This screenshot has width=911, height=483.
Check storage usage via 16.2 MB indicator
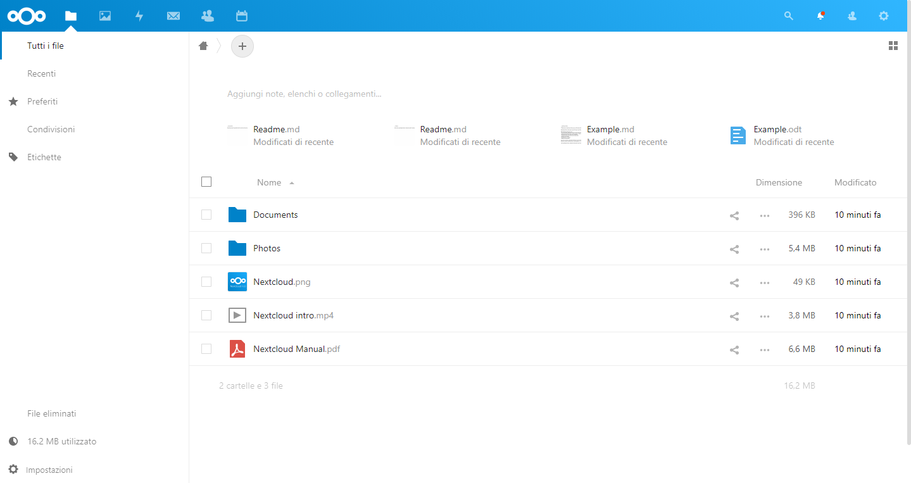61,441
